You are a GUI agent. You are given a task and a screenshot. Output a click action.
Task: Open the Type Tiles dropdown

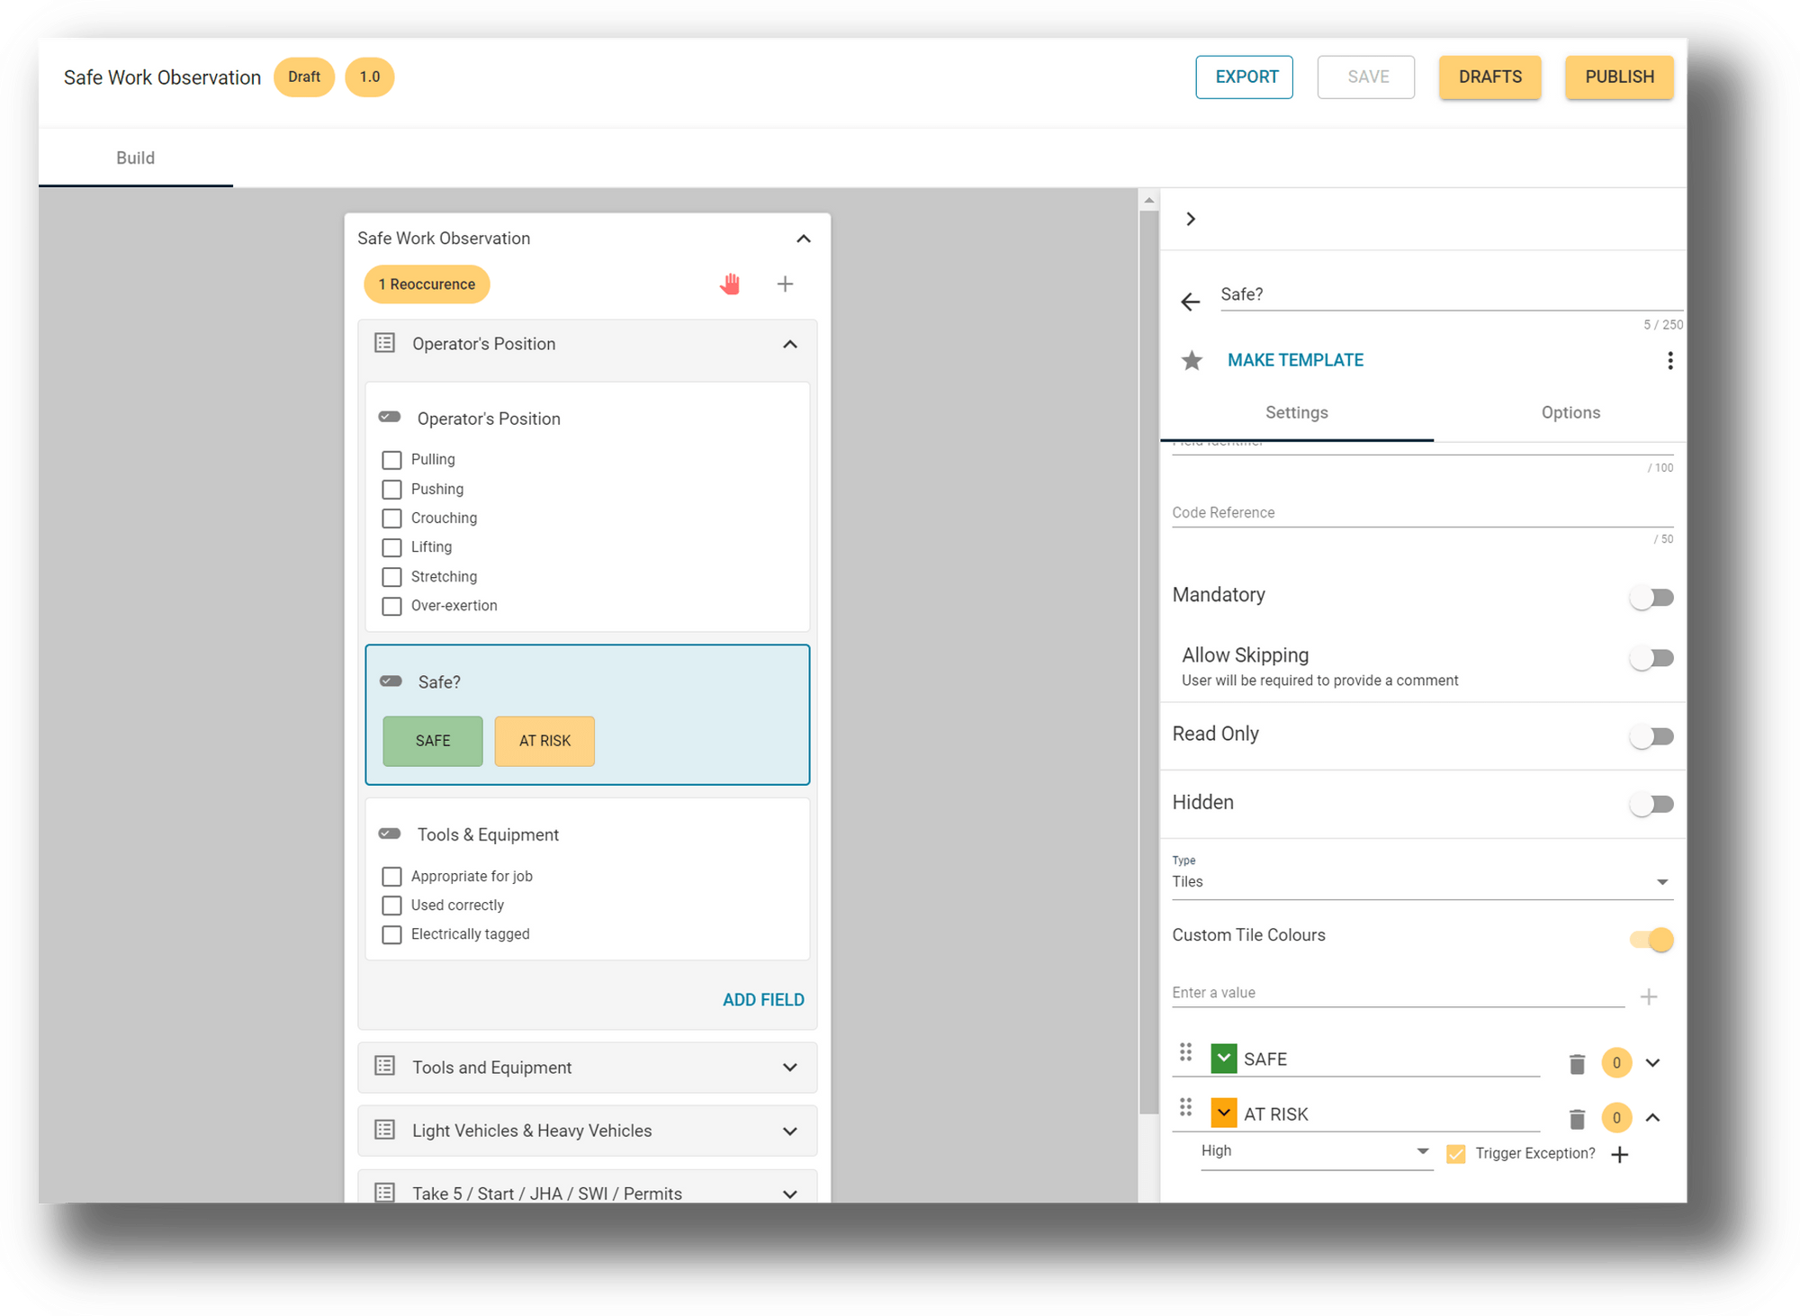tap(1421, 882)
